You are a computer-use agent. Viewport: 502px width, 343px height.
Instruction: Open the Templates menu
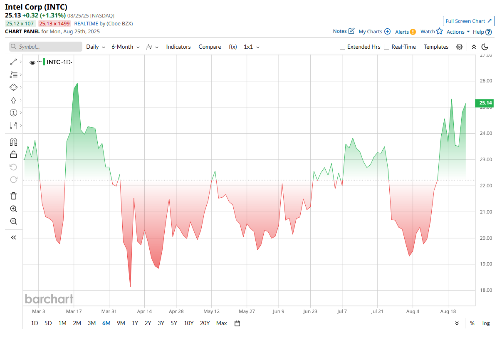[x=436, y=47]
